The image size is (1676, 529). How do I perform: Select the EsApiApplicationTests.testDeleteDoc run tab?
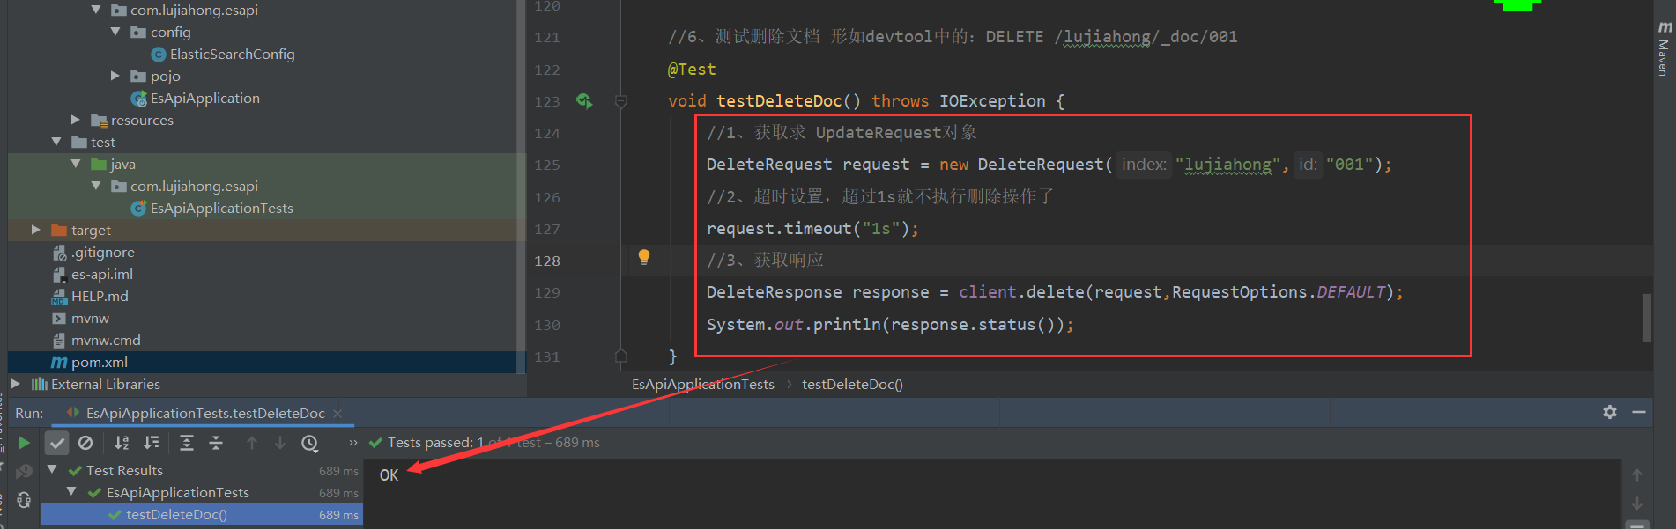click(204, 413)
